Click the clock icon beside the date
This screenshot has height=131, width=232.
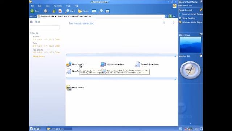(x=201, y=56)
